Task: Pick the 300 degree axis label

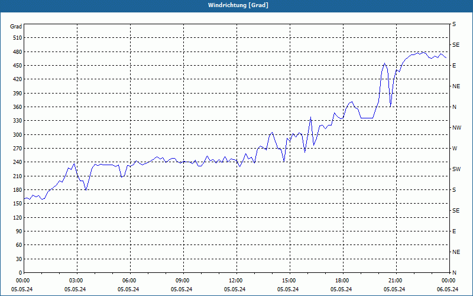Action: tap(18, 135)
